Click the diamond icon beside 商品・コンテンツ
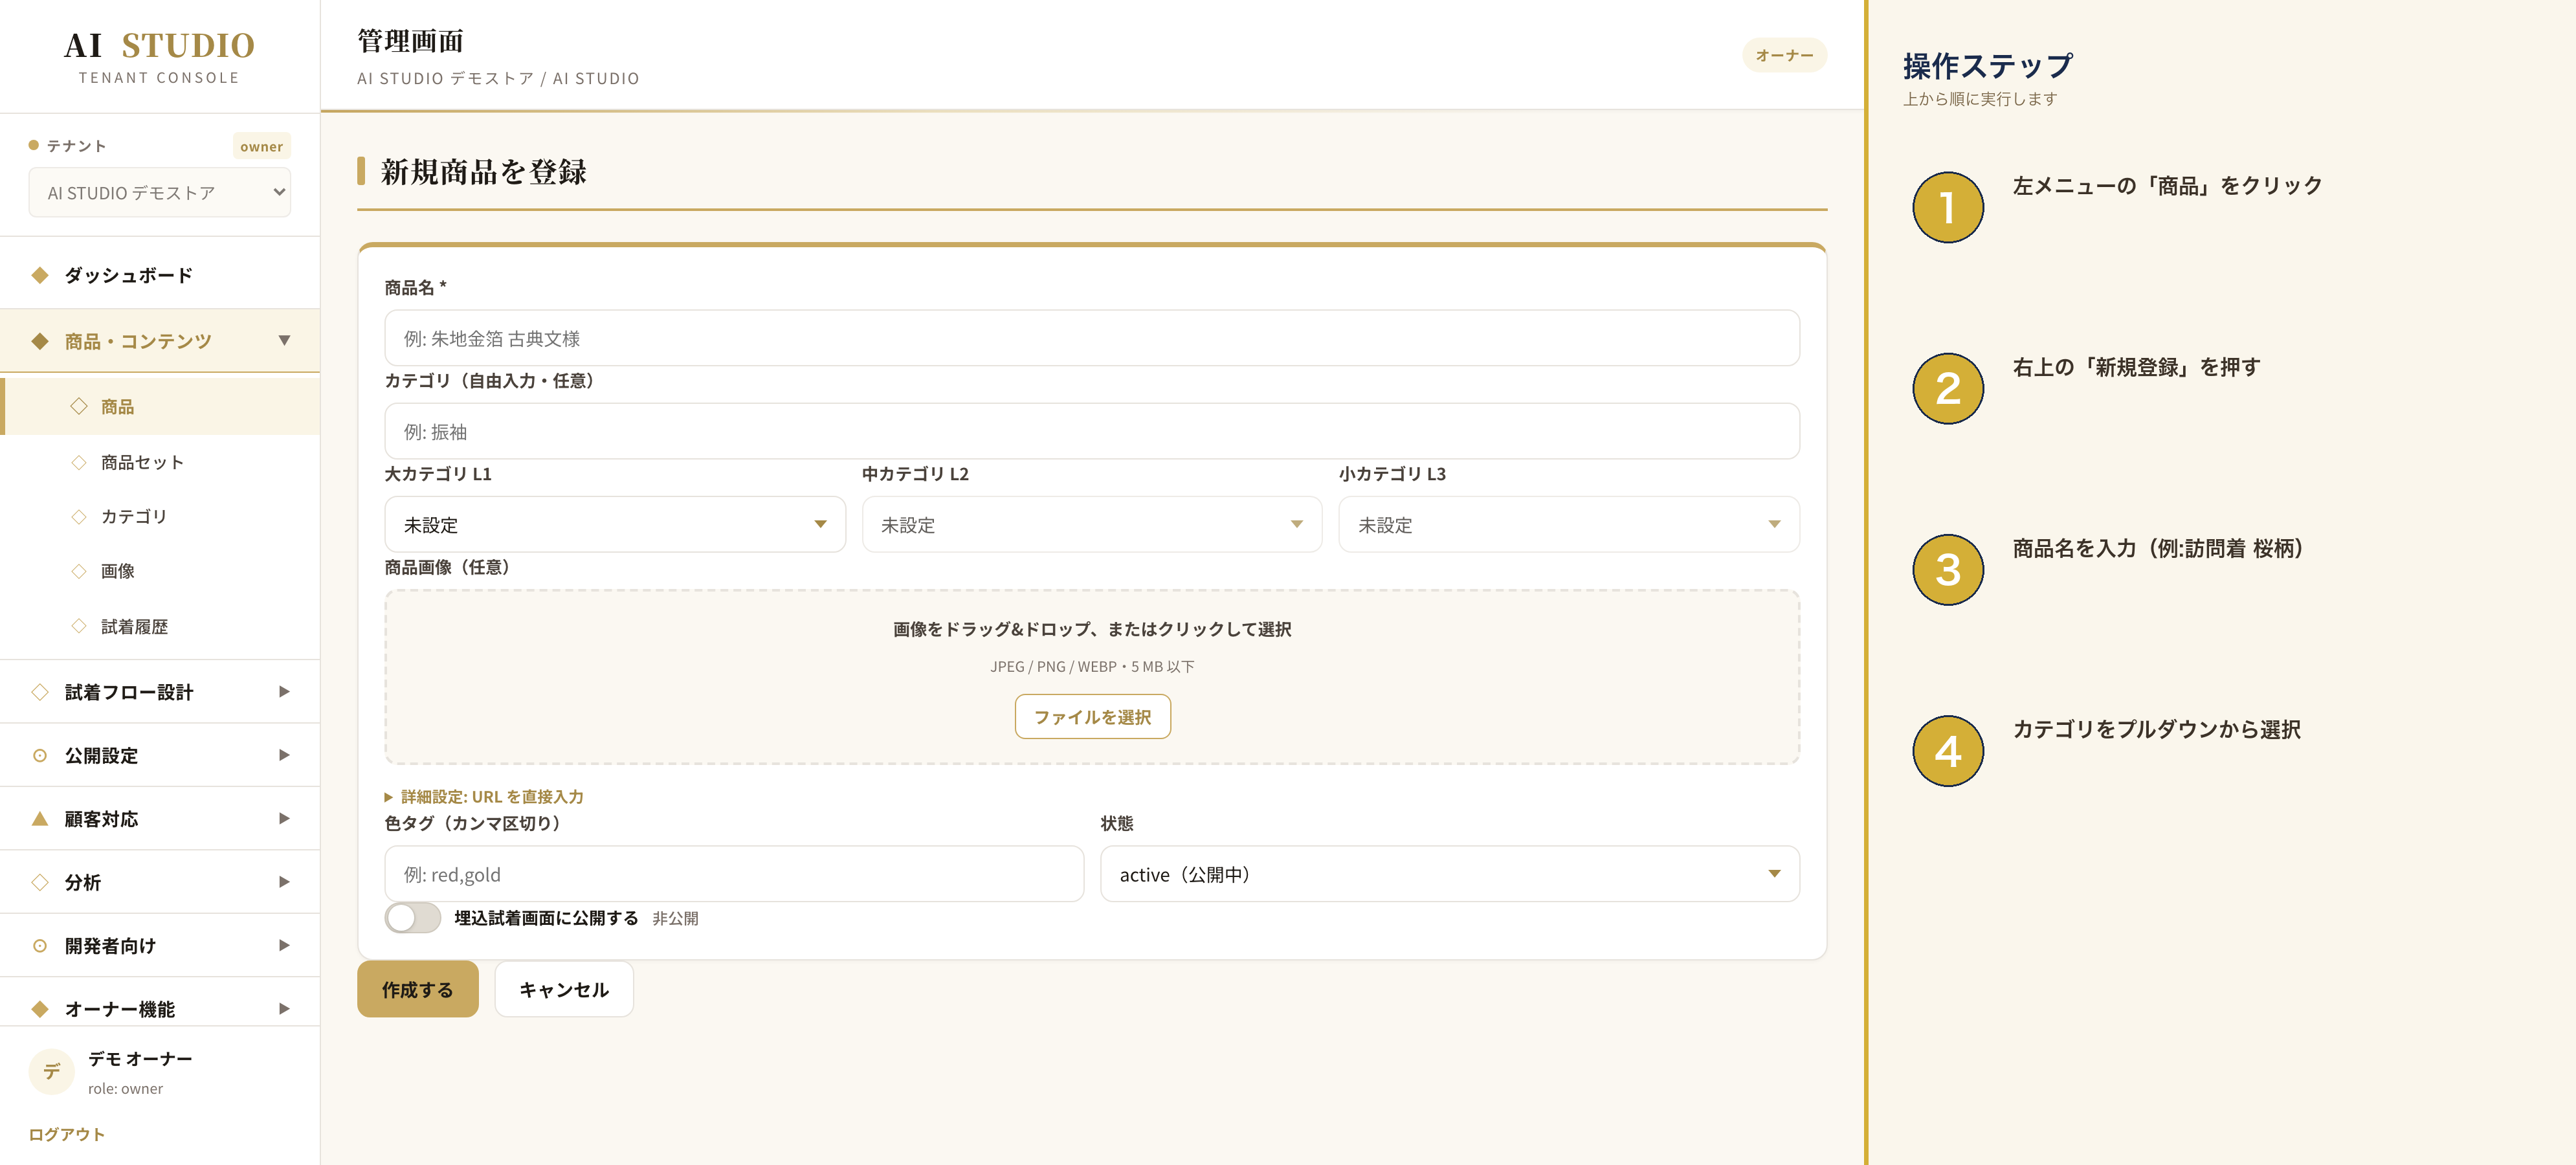 click(40, 341)
